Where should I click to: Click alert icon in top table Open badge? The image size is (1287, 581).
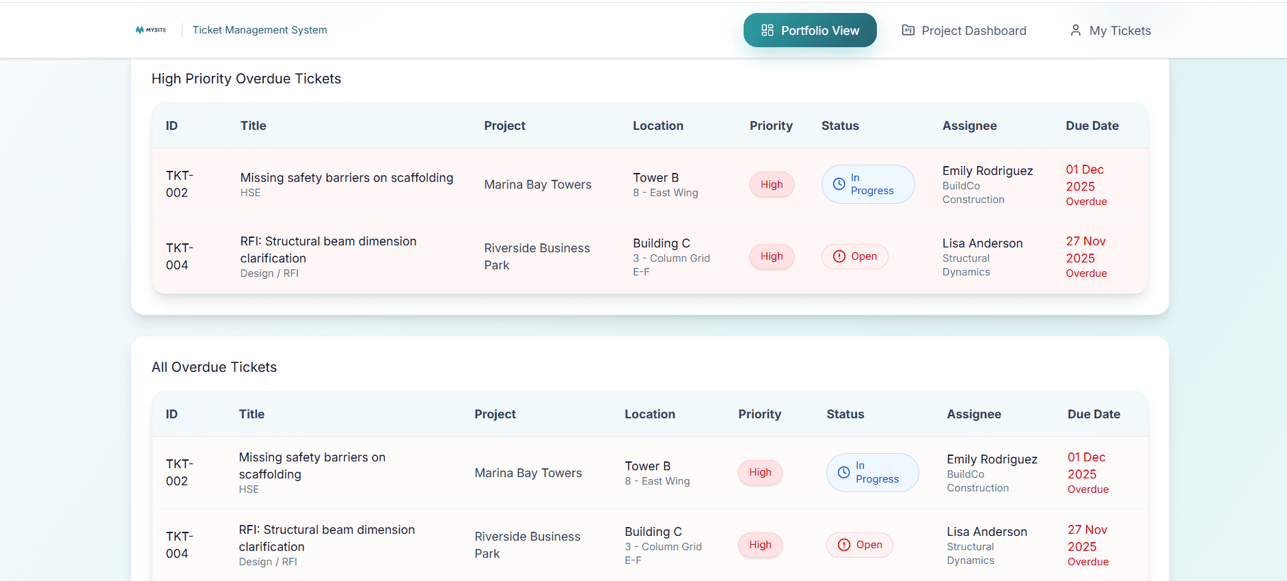tap(839, 256)
